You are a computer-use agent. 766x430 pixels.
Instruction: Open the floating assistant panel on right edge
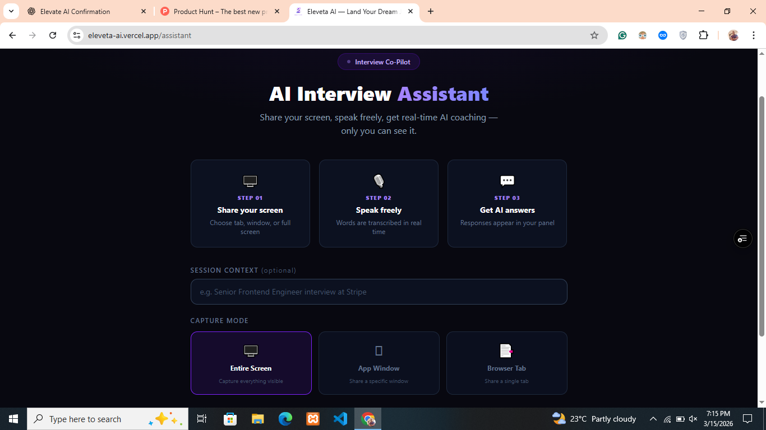742,239
